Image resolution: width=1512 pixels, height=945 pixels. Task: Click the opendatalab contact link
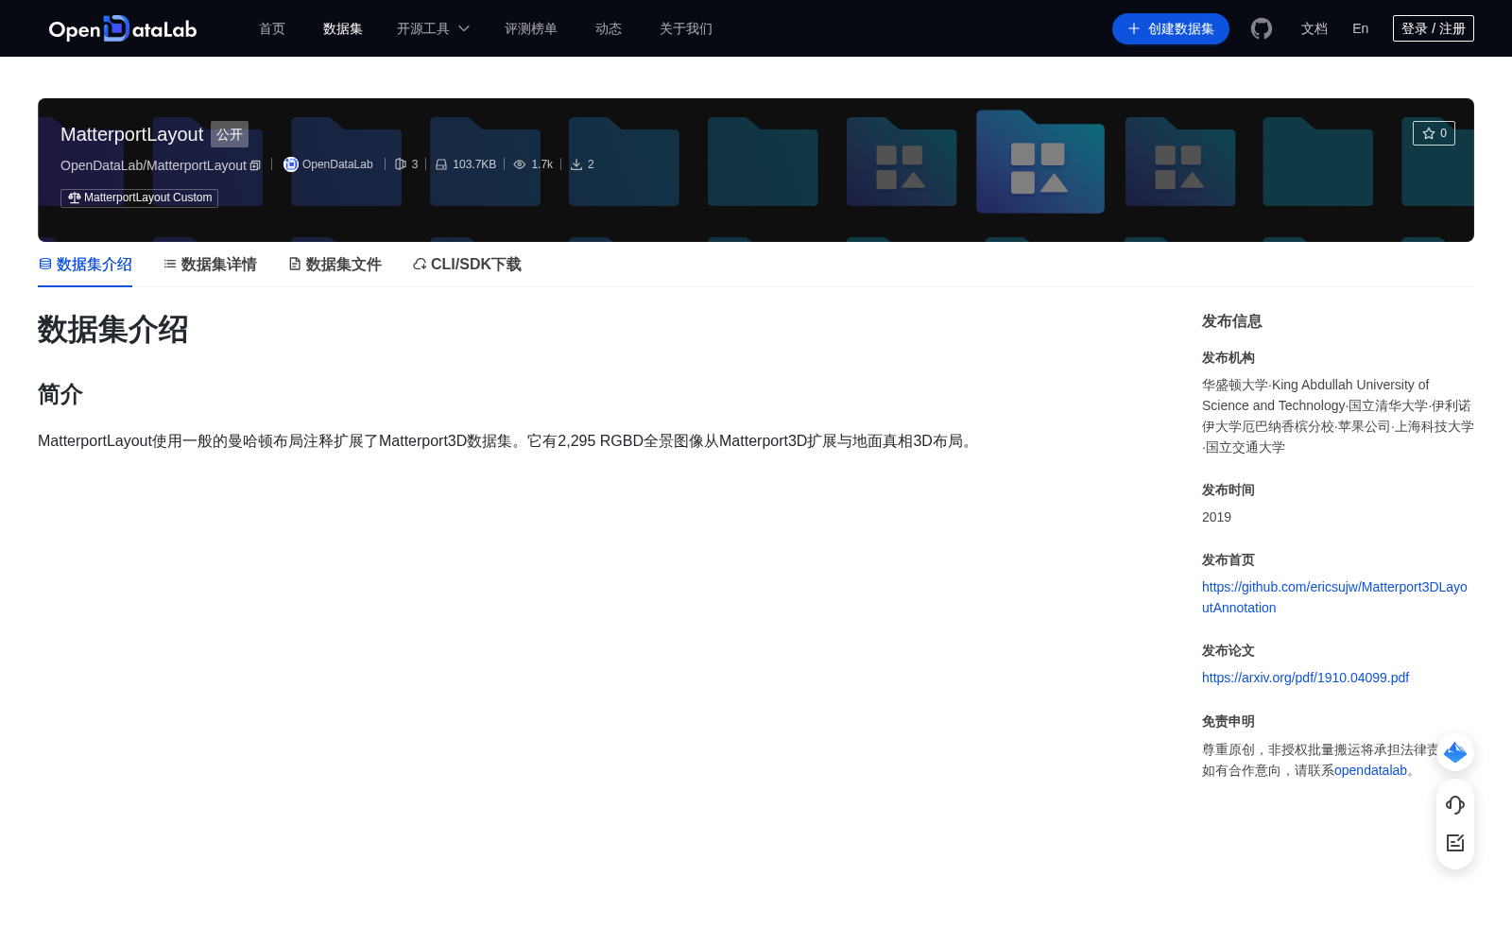[1370, 770]
